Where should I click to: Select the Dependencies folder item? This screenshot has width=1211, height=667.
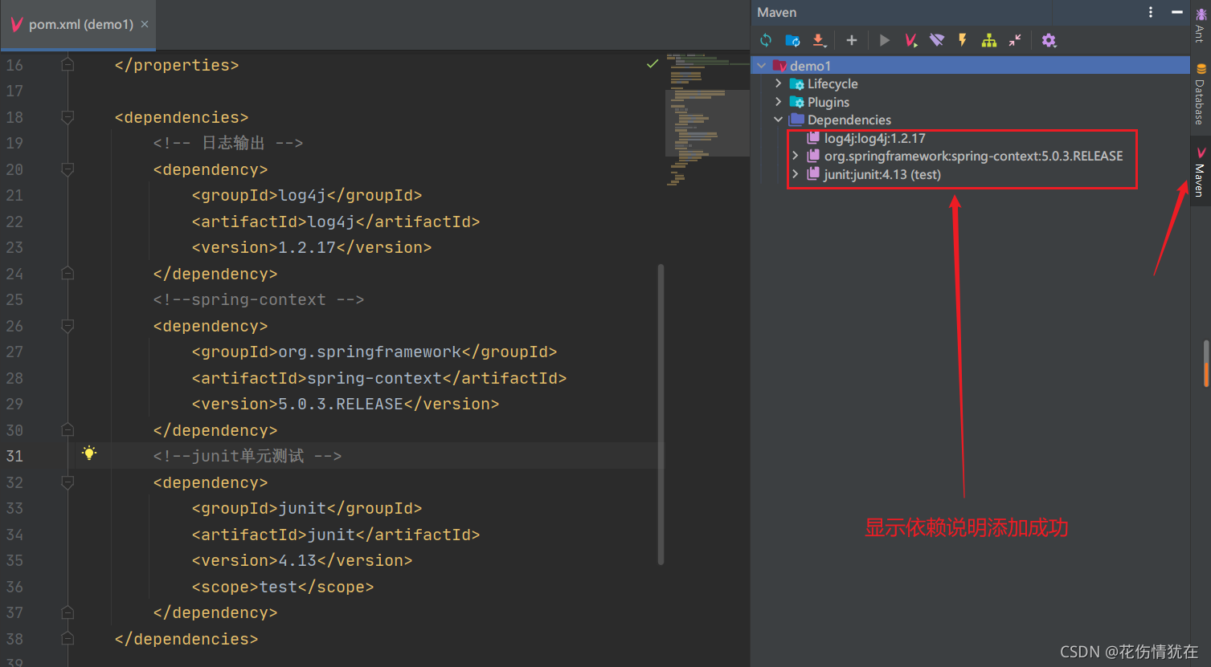(x=849, y=120)
